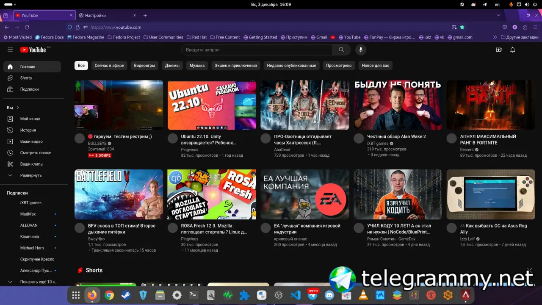Click the YouTube logo

(x=33, y=50)
